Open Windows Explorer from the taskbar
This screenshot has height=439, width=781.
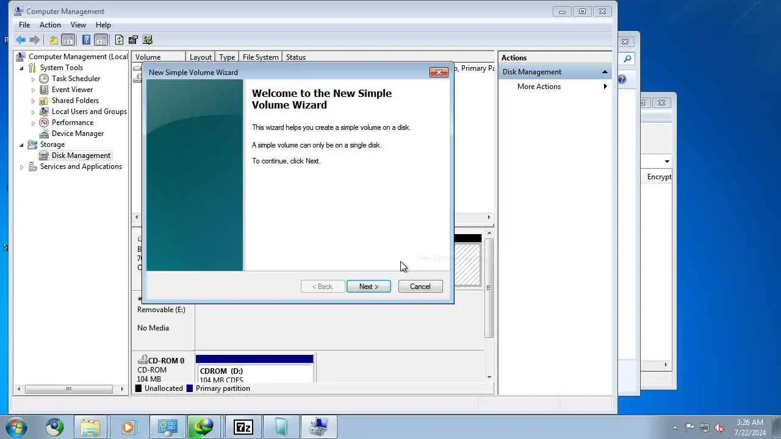90,427
